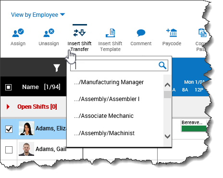This screenshot has width=223, height=178.
Task: Click the 8A time column label
Action: click(185, 90)
